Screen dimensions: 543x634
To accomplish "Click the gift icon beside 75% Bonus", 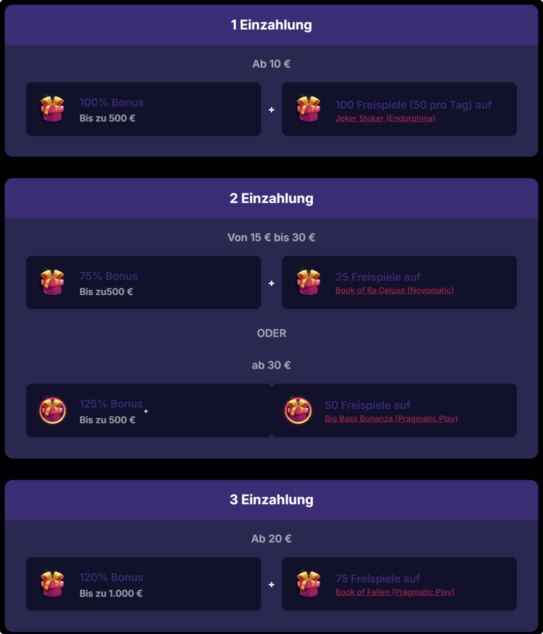I will tap(52, 282).
